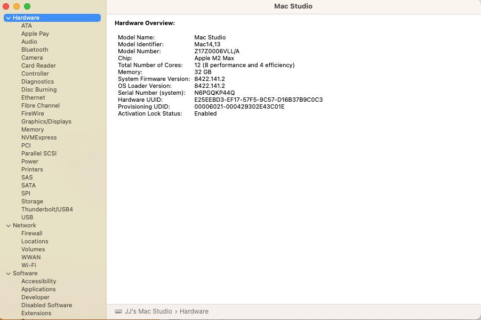
Task: Select ATA in the sidebar
Action: click(x=26, y=26)
